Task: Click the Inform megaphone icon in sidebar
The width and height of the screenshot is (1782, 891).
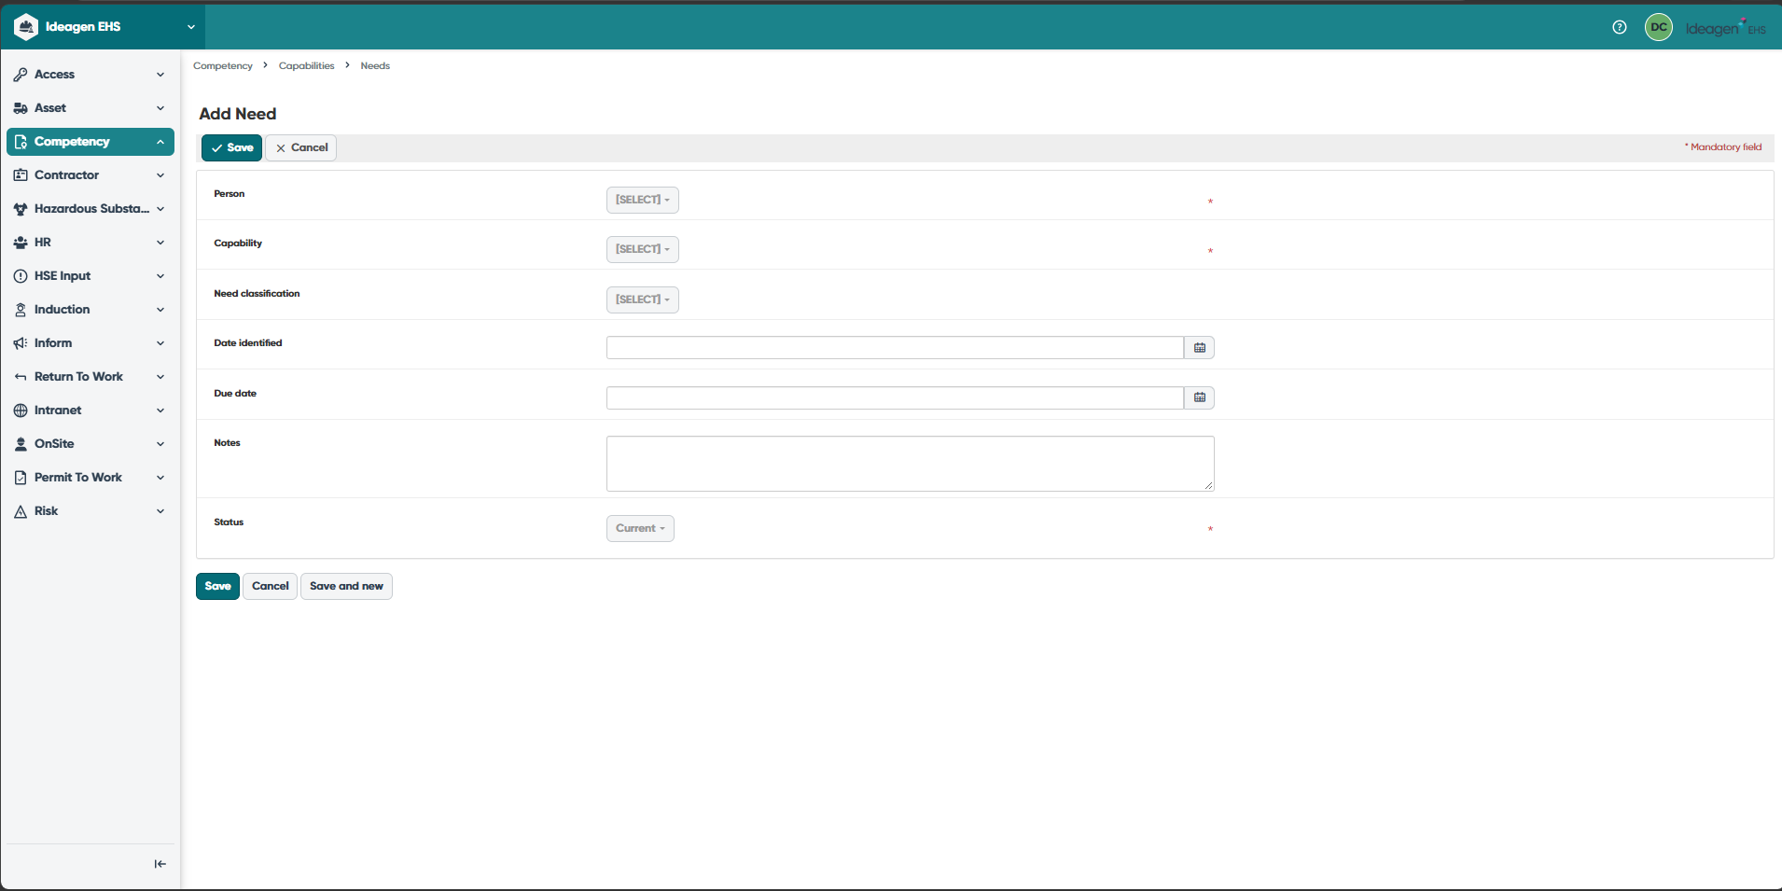Action: [21, 343]
